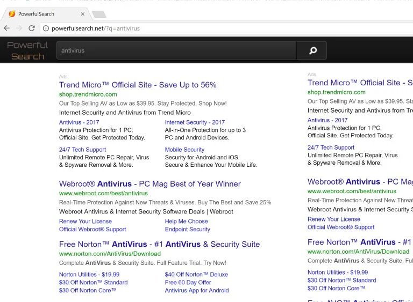This screenshot has height=302, width=413.
Task: Open Renew Your License in right sidebar
Action: point(334,219)
